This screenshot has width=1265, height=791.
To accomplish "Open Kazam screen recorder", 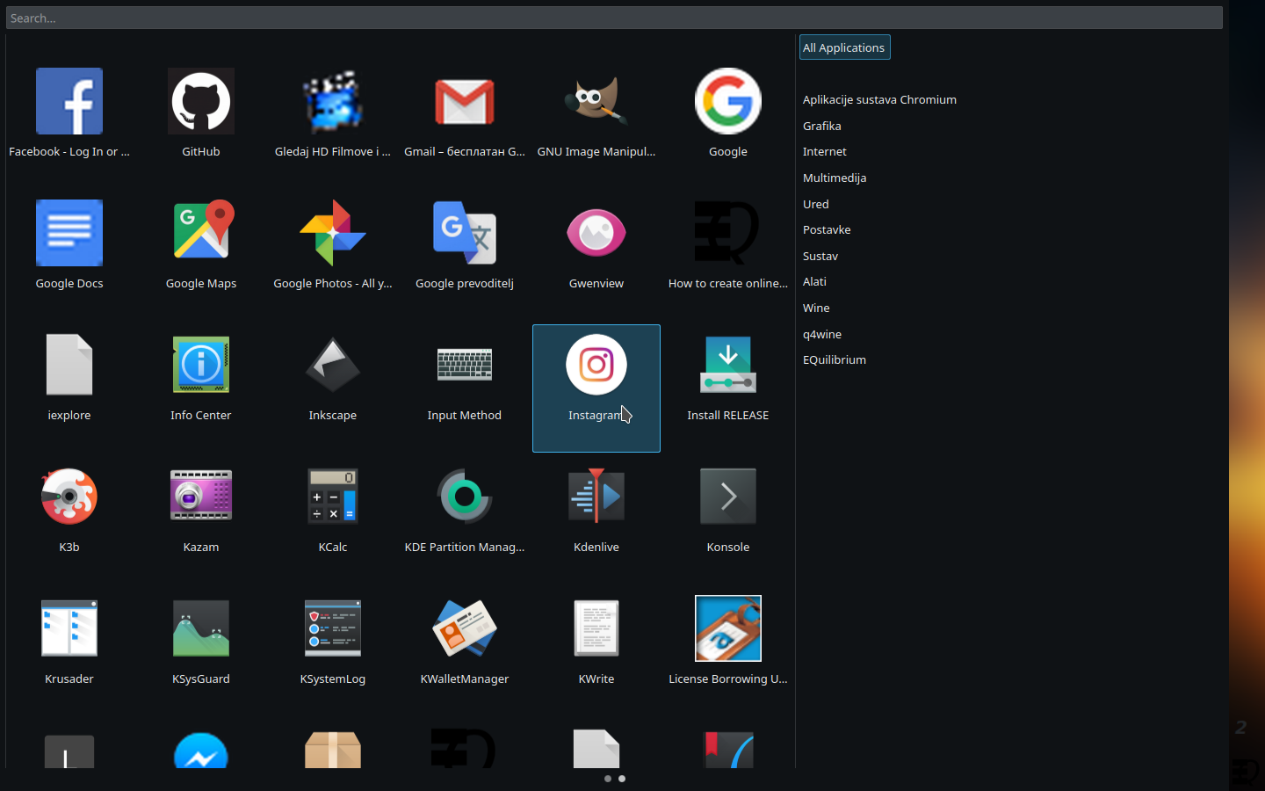I will [201, 497].
